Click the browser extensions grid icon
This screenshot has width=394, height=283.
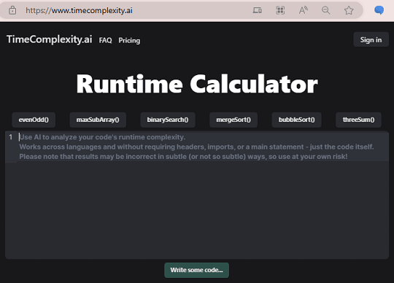[280, 10]
